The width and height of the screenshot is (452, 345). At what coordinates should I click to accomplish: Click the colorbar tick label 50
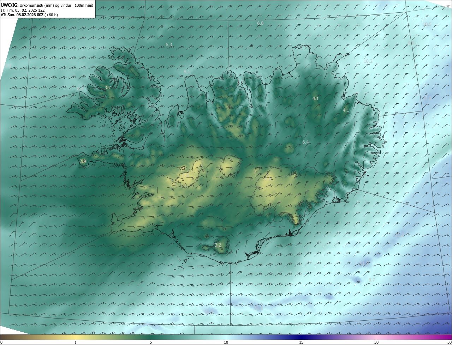pyautogui.click(x=449, y=342)
